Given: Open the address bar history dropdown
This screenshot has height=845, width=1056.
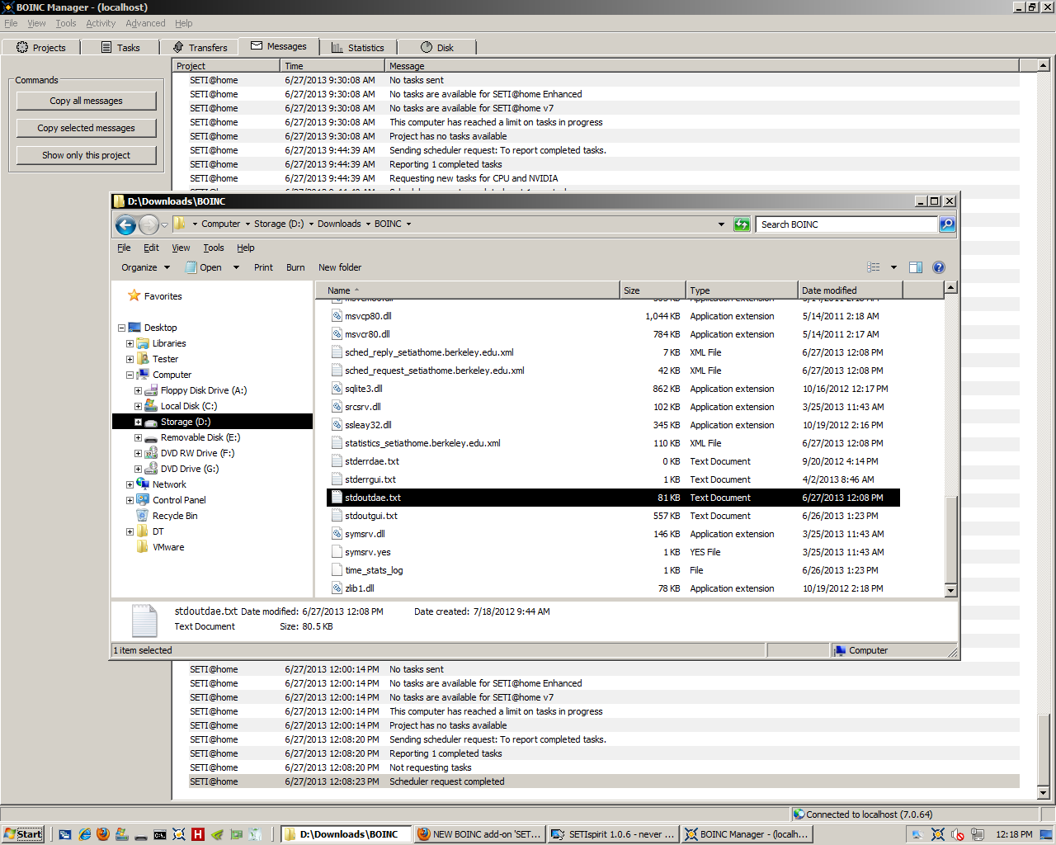Looking at the screenshot, I should tap(721, 224).
